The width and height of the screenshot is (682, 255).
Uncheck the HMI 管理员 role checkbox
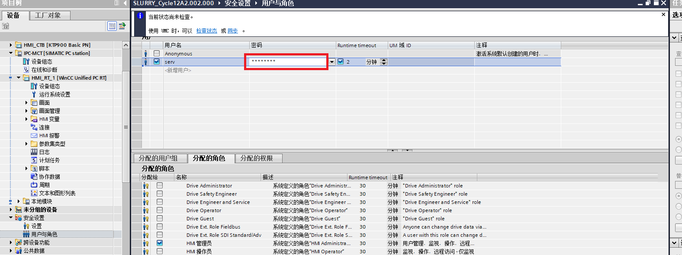160,243
